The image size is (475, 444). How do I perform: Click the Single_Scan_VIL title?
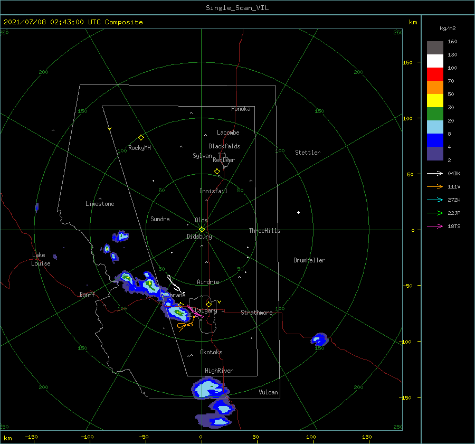(x=237, y=8)
